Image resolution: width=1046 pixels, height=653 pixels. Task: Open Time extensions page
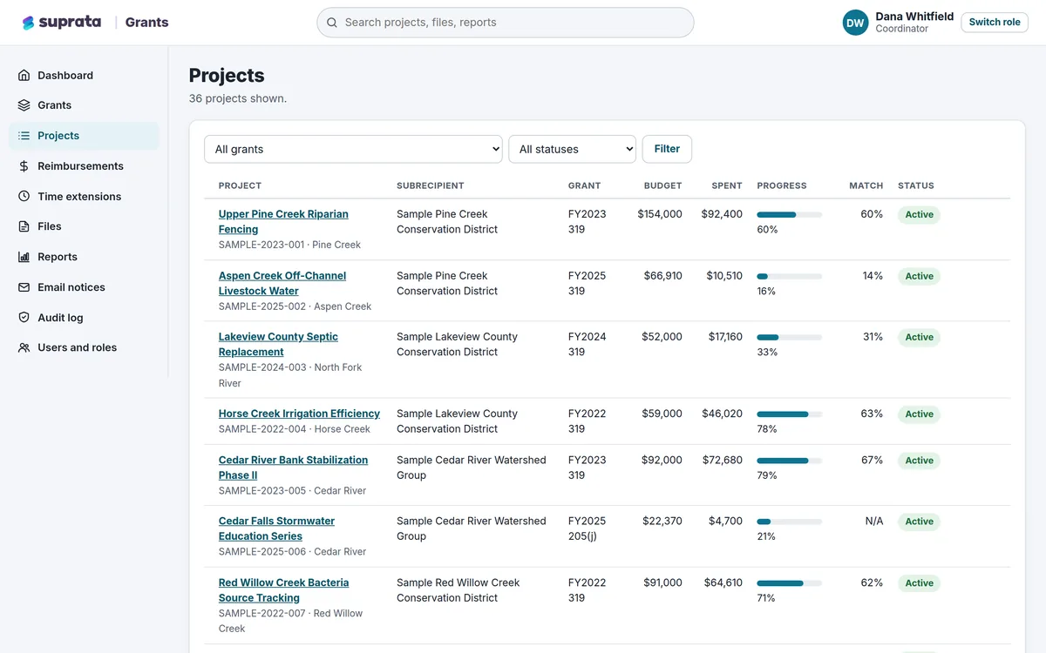(x=84, y=197)
